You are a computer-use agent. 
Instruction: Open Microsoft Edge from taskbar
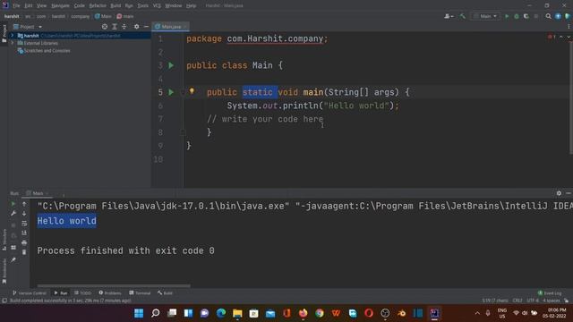(221, 313)
